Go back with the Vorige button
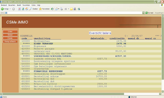Screen dimensions: 164x98 [x=5, y=9]
